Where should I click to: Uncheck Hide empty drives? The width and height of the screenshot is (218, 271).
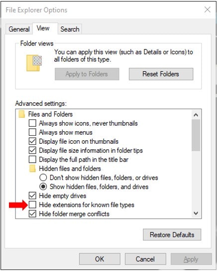pyautogui.click(x=32, y=196)
